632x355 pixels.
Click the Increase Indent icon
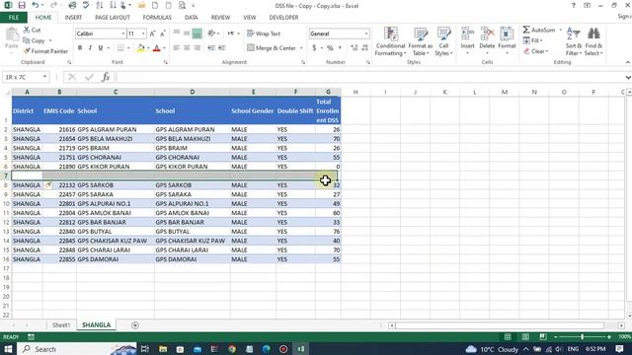pyautogui.click(x=221, y=48)
